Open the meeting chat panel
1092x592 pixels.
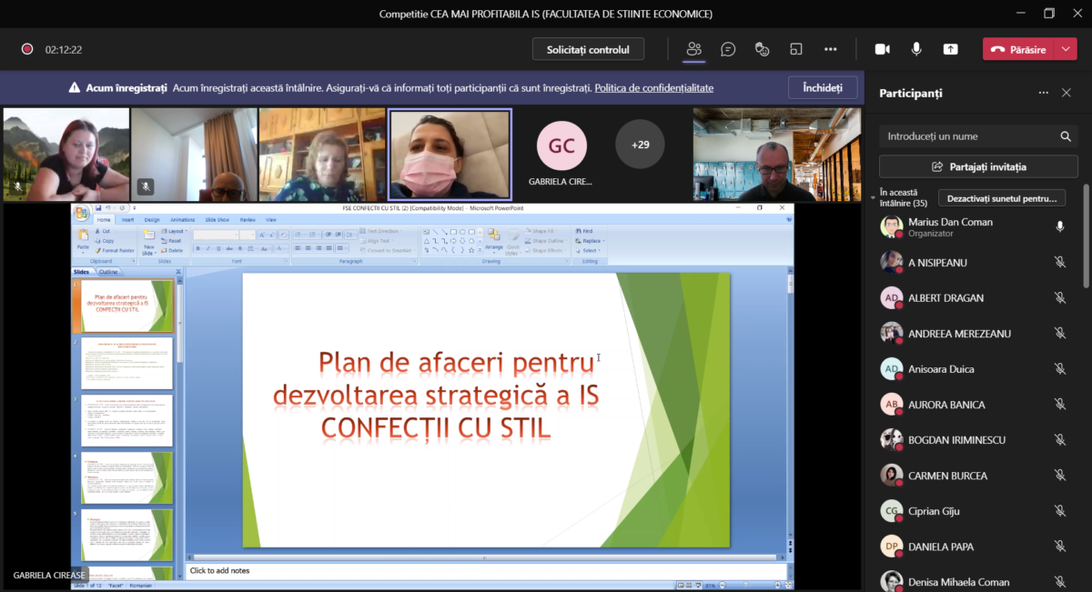(728, 49)
